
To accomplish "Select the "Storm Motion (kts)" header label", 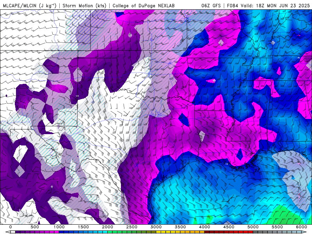I will pyautogui.click(x=84, y=5).
